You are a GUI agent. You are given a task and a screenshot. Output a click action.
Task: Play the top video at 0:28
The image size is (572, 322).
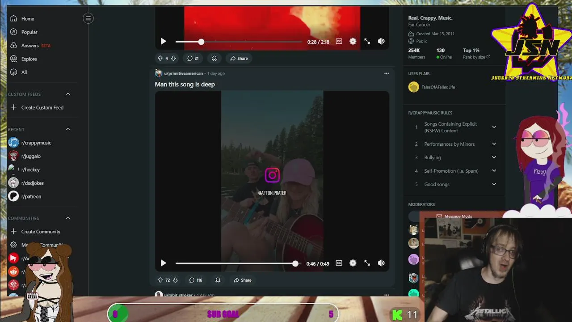163,41
